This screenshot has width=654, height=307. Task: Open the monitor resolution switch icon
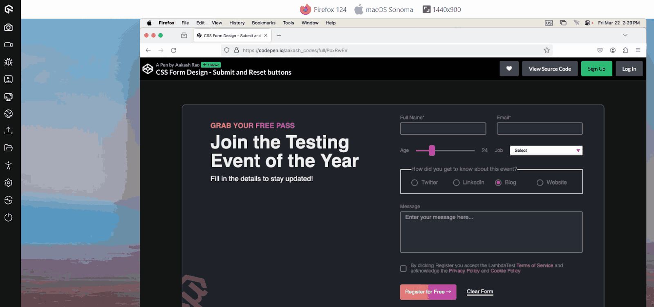coord(9,97)
